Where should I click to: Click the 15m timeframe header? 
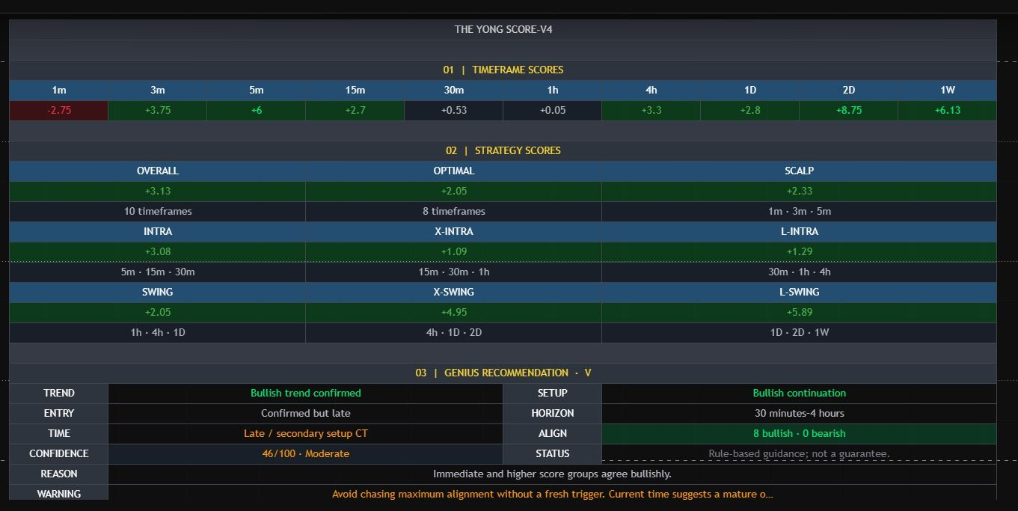355,90
